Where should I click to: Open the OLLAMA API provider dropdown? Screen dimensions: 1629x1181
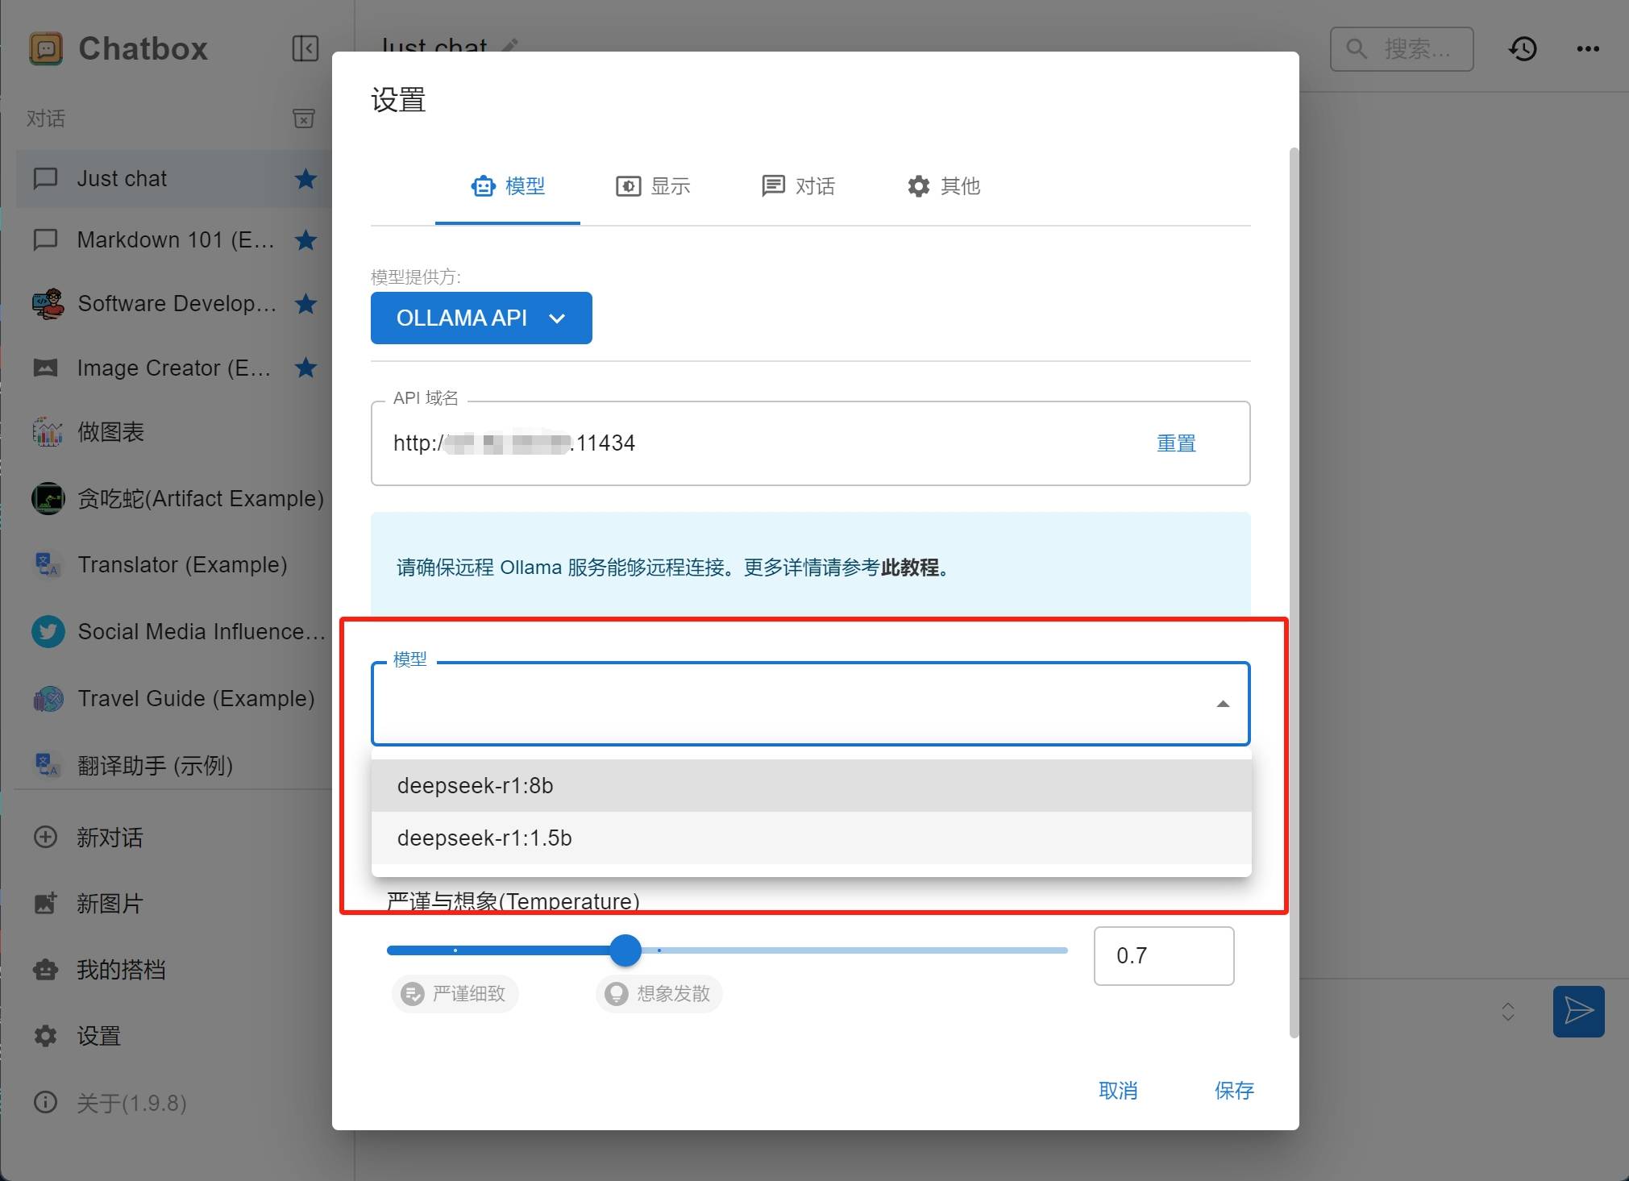[x=481, y=318]
